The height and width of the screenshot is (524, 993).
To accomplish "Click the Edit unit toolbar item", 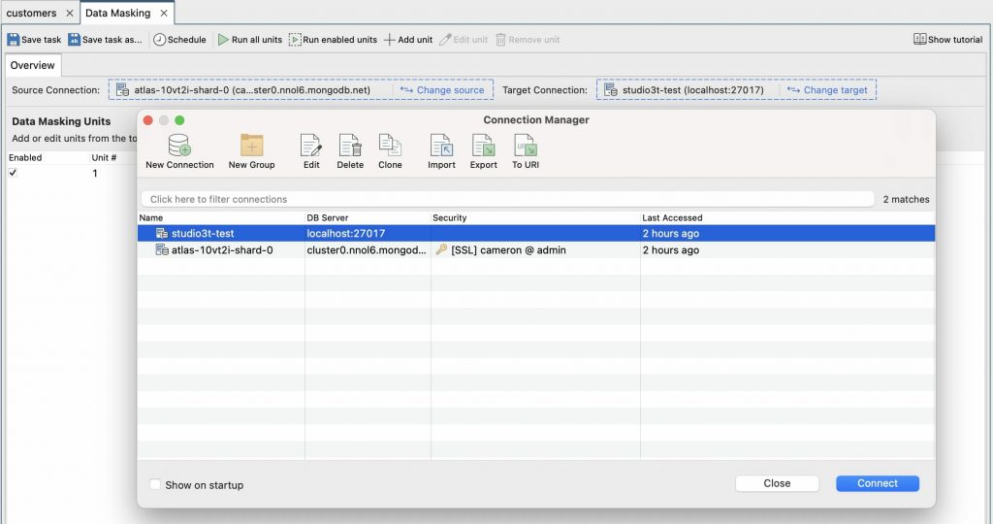I will [464, 39].
